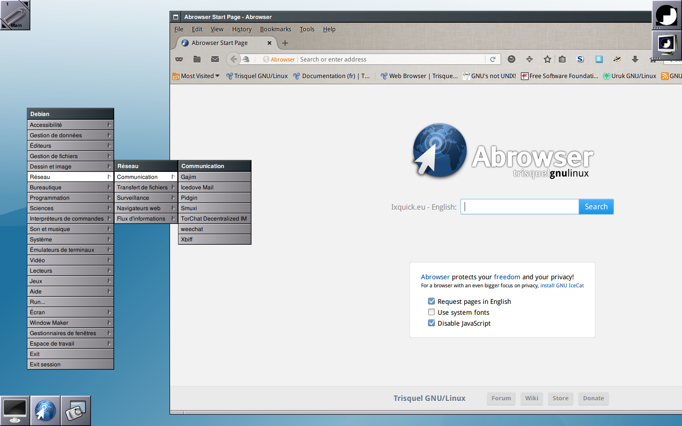
Task: Click the Abrowser globe logo on start page
Action: (440, 151)
